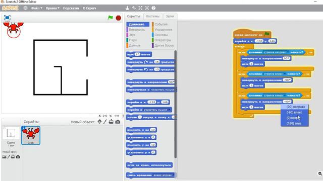
Task: Click the green flag hat block in script
Action: point(252,34)
